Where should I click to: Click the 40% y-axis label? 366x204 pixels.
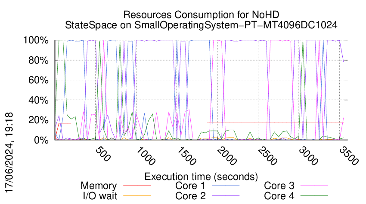(38, 100)
